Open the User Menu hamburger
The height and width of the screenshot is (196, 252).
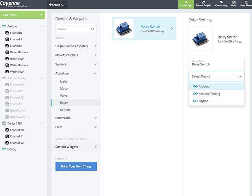point(246,2)
